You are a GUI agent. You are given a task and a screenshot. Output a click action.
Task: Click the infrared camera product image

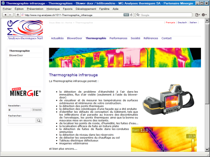(x=169, y=99)
